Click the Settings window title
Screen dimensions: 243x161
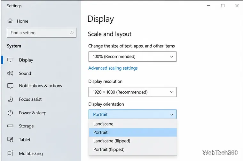[x=14, y=6]
